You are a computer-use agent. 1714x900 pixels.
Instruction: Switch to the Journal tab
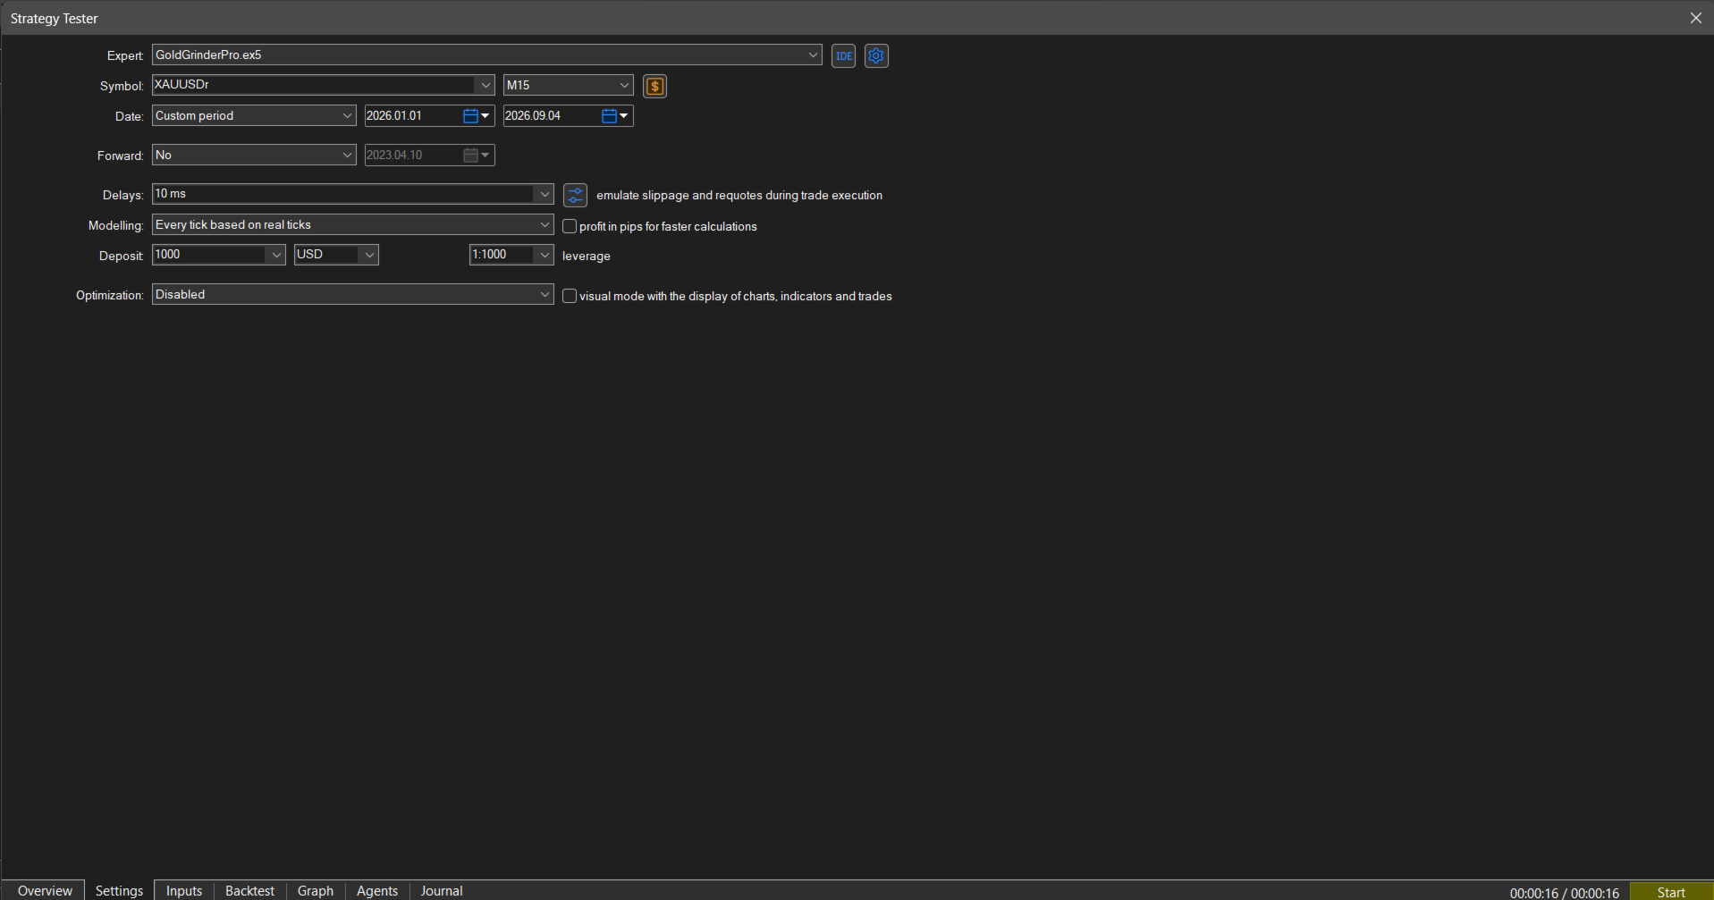[x=442, y=890]
